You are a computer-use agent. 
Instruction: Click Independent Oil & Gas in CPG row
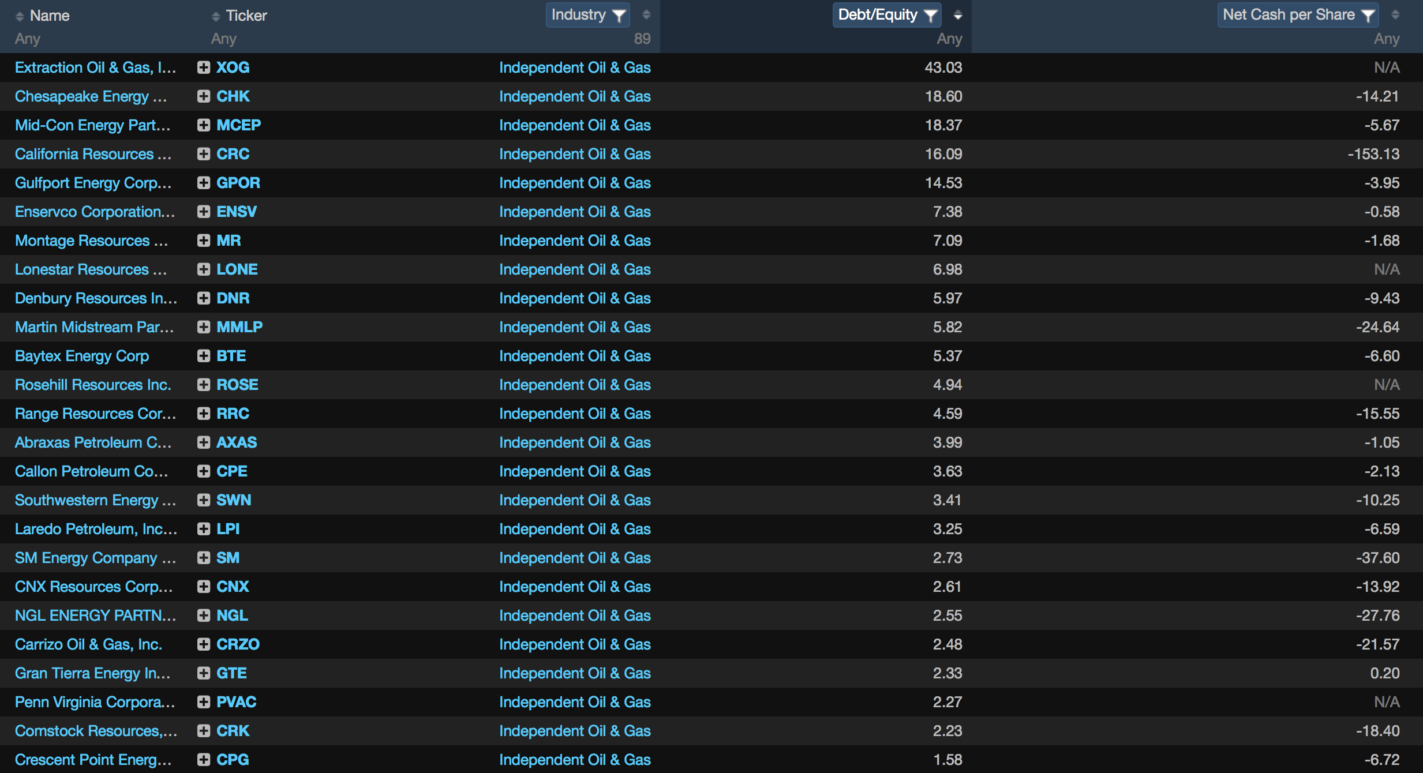[x=575, y=760]
